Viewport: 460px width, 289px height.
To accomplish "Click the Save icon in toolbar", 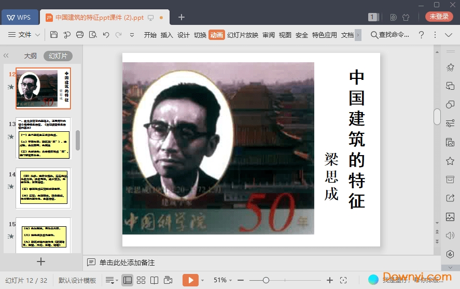I will pyautogui.click(x=54, y=35).
